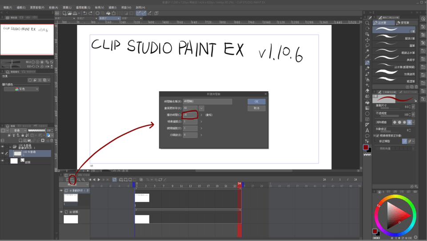The height and width of the screenshot is (241, 427).
Task: Toggle visibility of animation folder timeline track
Action: coord(61,191)
